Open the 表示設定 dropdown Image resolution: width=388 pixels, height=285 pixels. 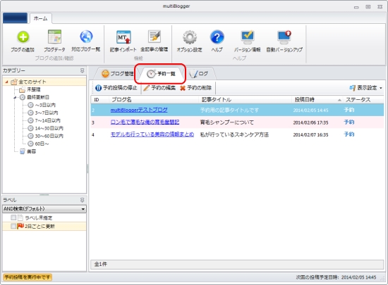tap(365, 88)
